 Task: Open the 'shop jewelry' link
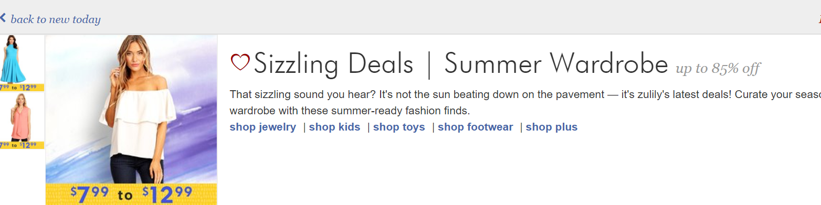tap(263, 127)
